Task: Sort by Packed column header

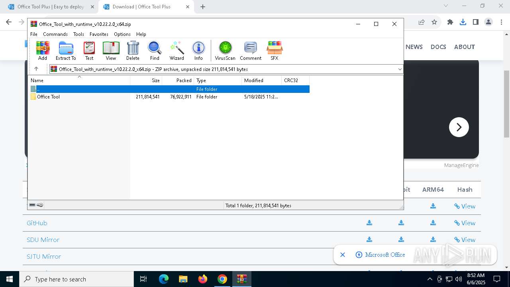Action: [x=178, y=81]
